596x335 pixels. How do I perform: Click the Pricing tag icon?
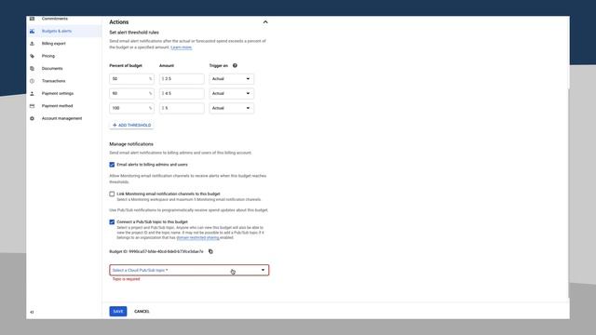point(32,56)
